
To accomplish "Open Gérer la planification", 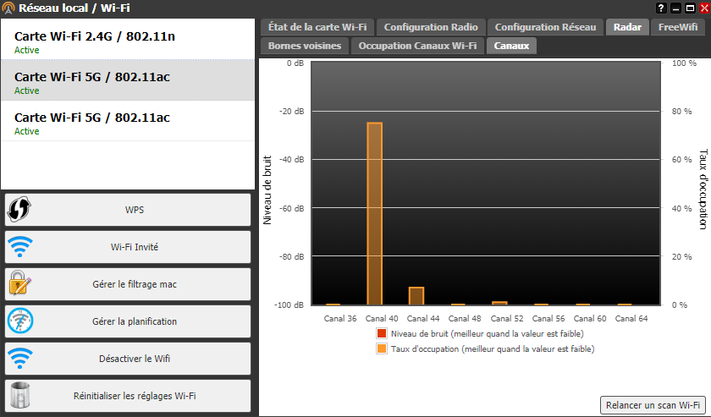I will [128, 321].
